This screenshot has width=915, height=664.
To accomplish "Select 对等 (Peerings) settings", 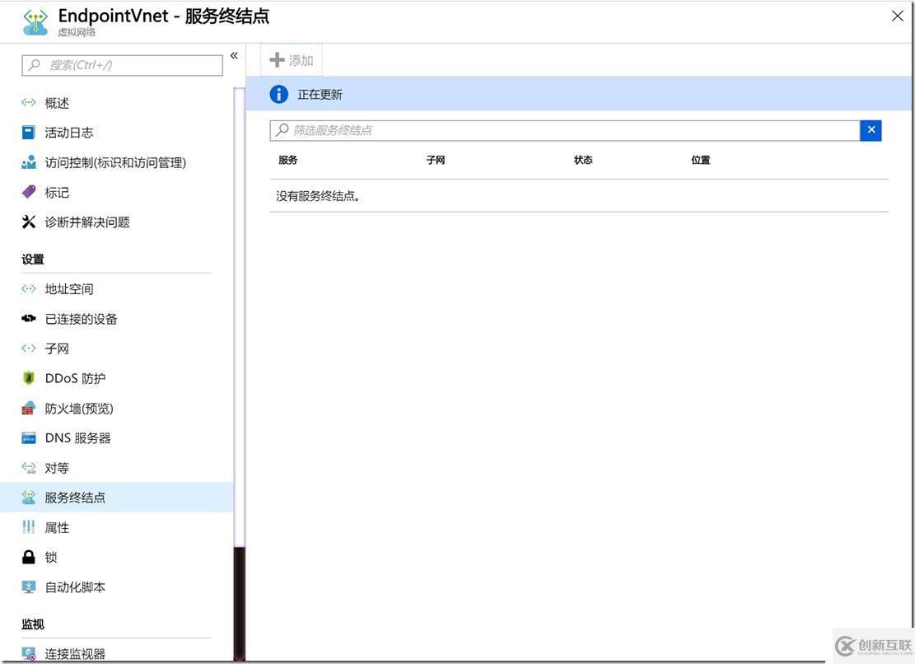I will pyautogui.click(x=56, y=467).
